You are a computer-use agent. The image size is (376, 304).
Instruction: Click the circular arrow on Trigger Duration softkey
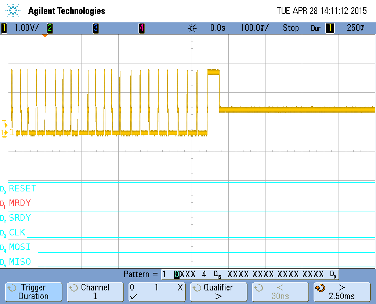coord(11,288)
